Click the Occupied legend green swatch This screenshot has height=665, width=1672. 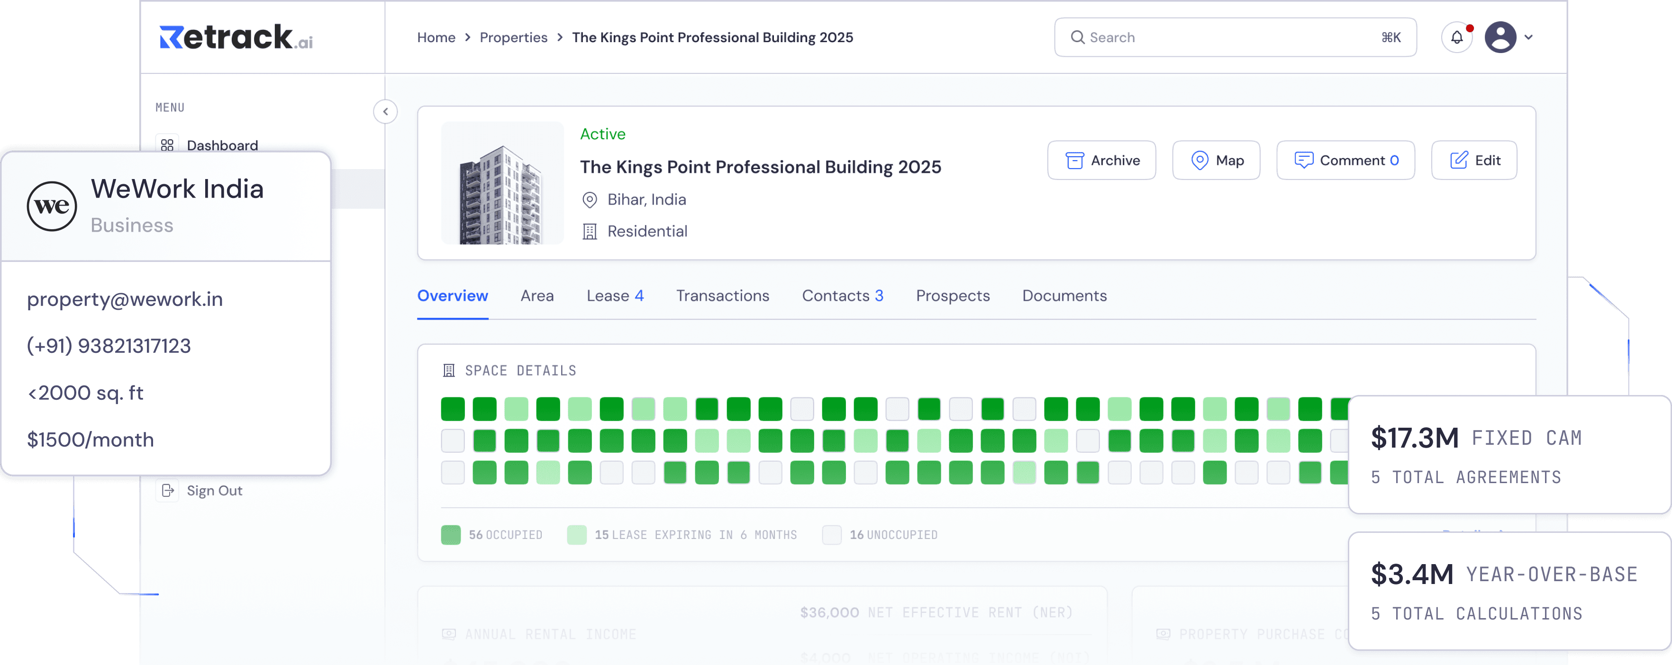tap(451, 535)
